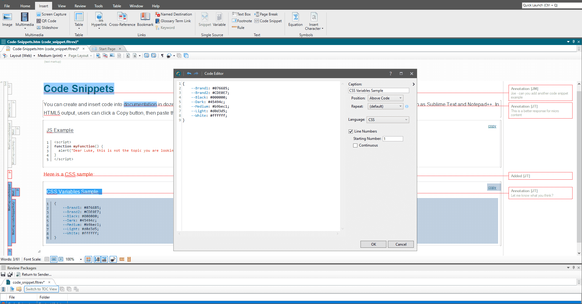582x304 pixels.
Task: Toggle the block structure bars button in status bar
Action: point(97,259)
